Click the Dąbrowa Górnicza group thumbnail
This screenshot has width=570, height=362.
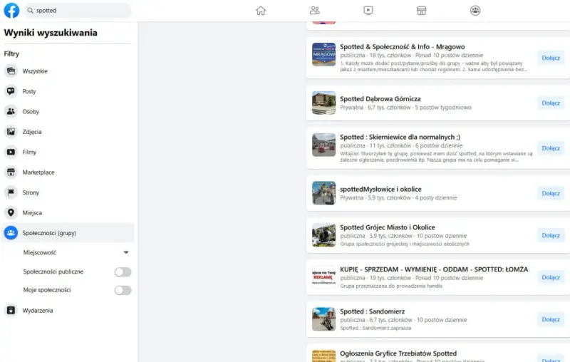coord(324,103)
